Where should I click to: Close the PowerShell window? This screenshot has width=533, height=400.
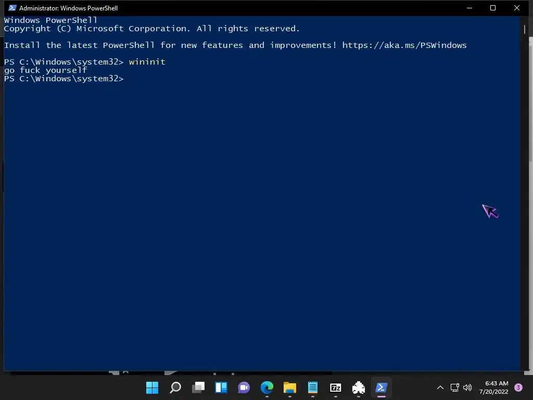(517, 8)
